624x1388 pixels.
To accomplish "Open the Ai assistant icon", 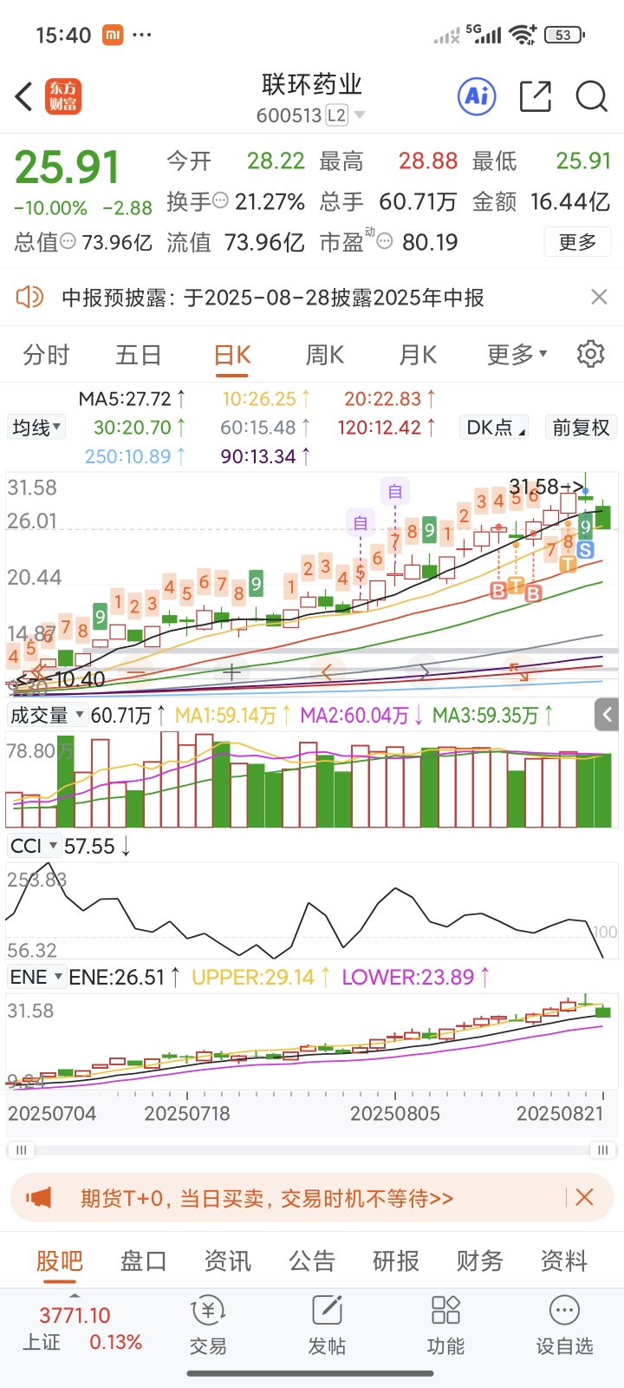I will [x=478, y=96].
